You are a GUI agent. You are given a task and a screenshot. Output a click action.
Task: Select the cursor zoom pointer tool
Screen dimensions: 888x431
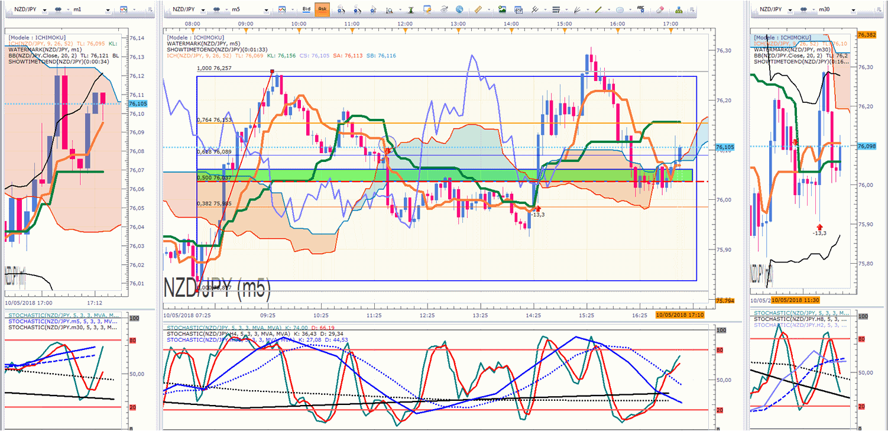tap(374, 9)
